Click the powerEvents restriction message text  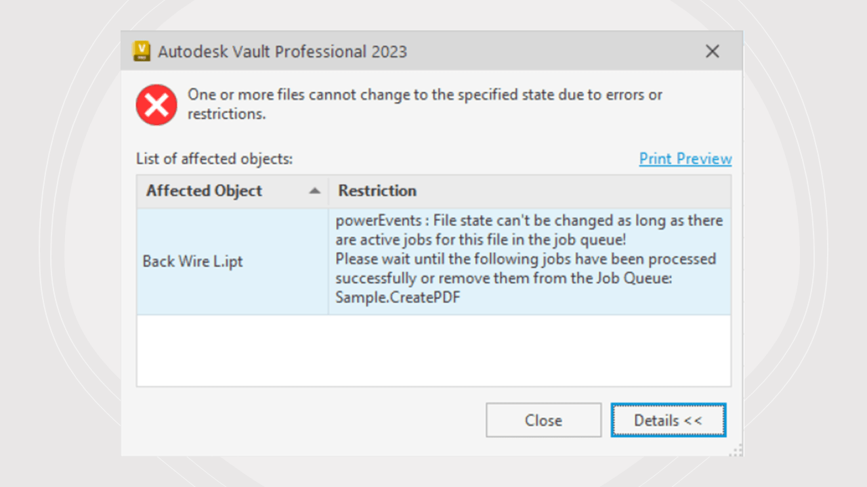pyautogui.click(x=529, y=230)
